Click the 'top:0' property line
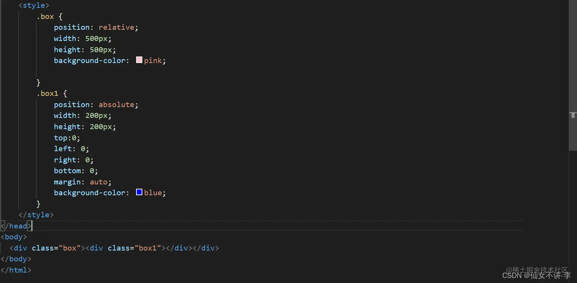Screen dimensions: 577x283 (67, 138)
